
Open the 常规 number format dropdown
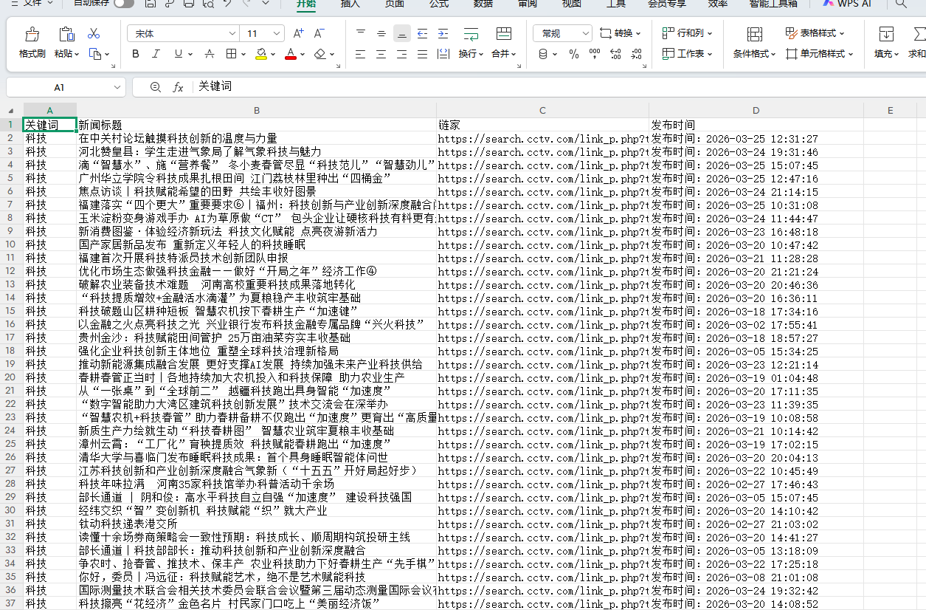point(586,34)
